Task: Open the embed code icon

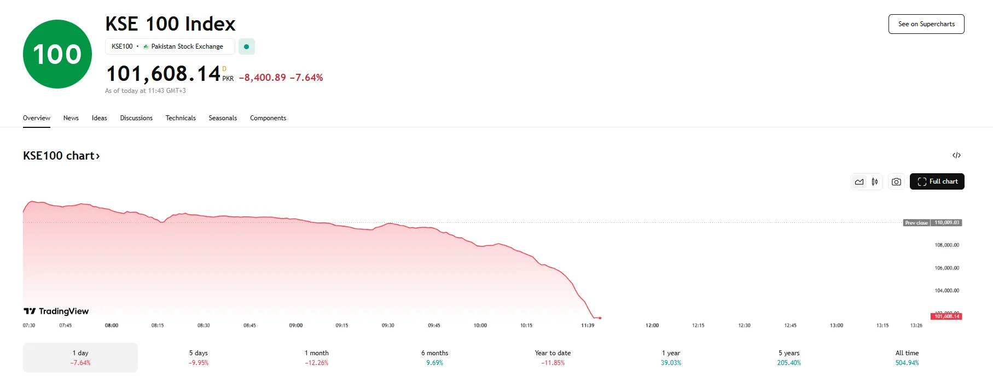Action: 956,155
